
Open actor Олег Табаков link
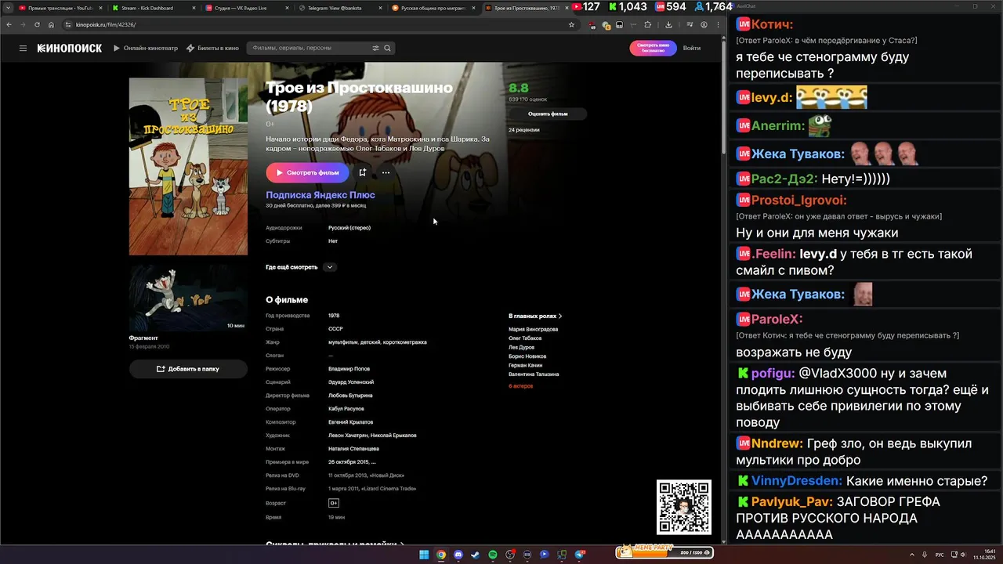pyautogui.click(x=525, y=338)
